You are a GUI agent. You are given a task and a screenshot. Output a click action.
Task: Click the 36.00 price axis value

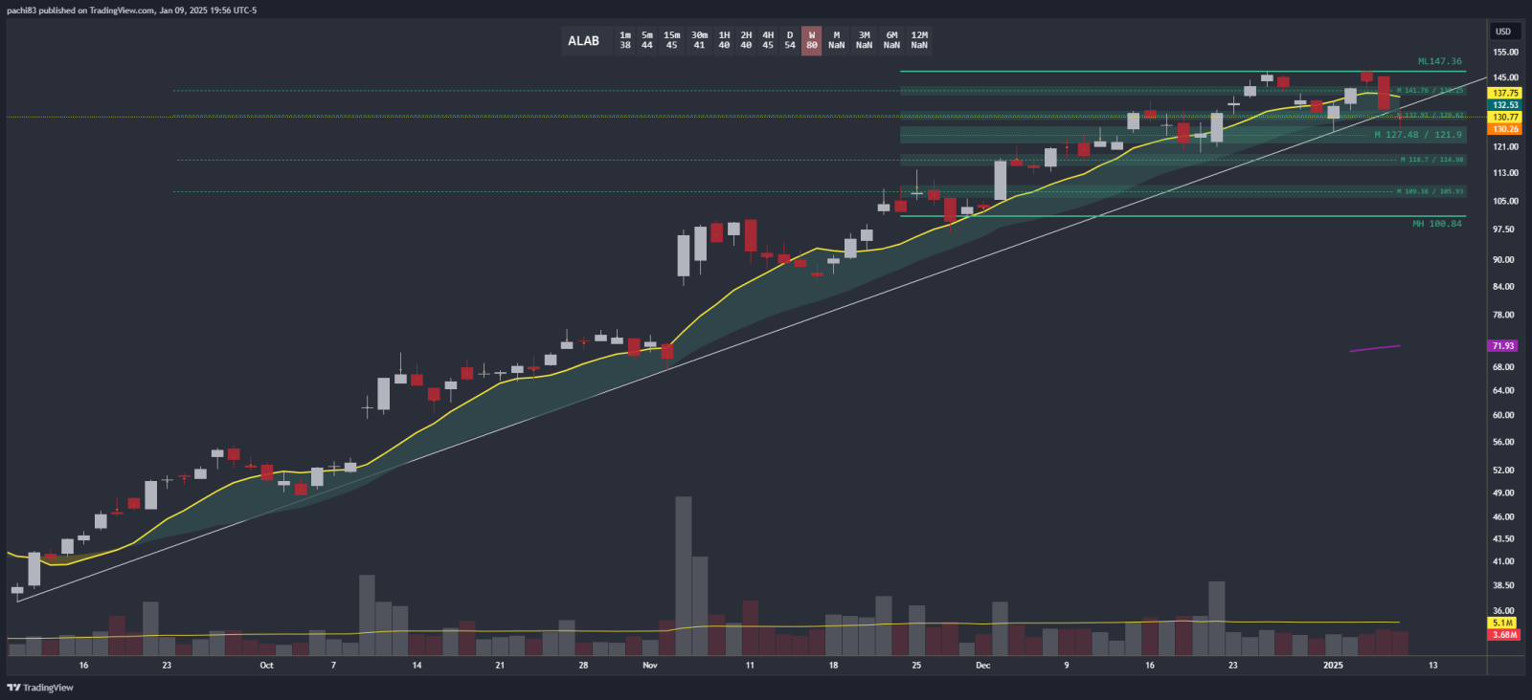pos(1504,611)
